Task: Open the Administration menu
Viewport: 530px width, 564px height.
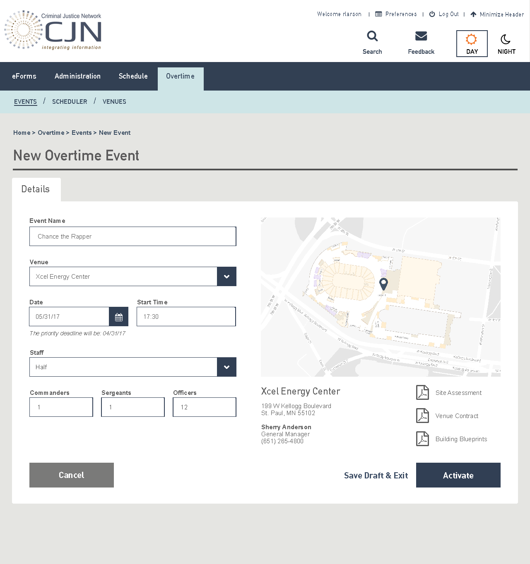Action: click(77, 76)
